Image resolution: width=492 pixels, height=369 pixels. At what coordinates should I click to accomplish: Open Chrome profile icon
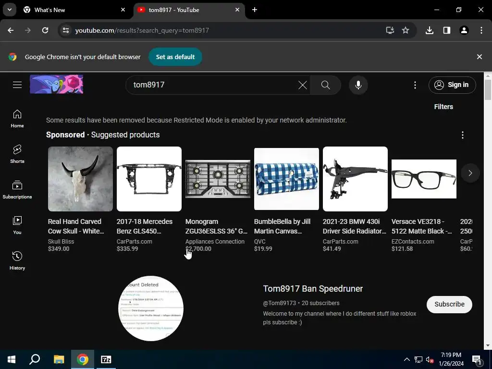pos(464,30)
